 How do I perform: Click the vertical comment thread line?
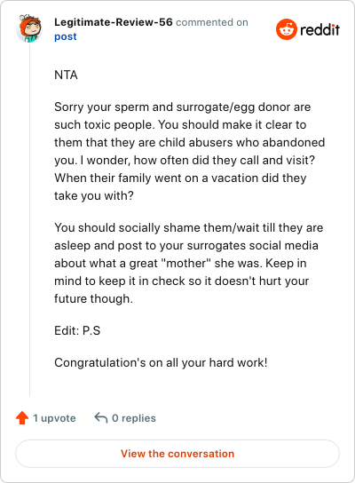[29, 220]
